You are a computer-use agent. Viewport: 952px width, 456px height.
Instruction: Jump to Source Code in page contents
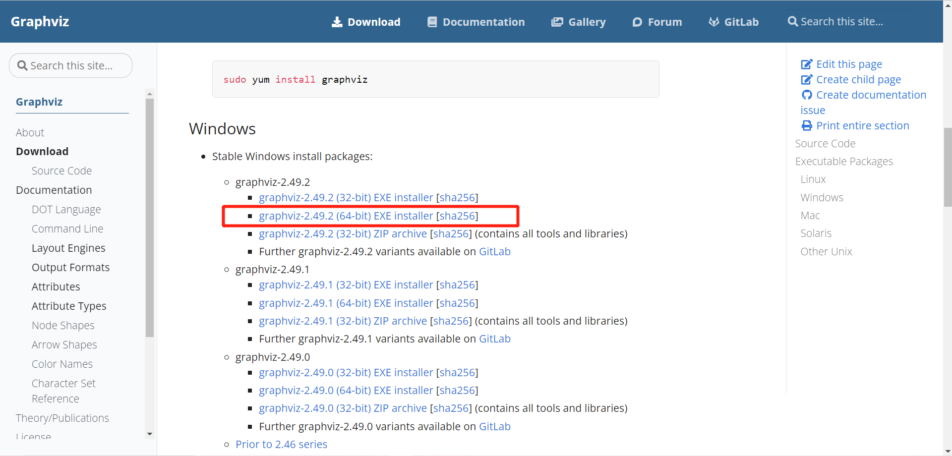click(825, 143)
